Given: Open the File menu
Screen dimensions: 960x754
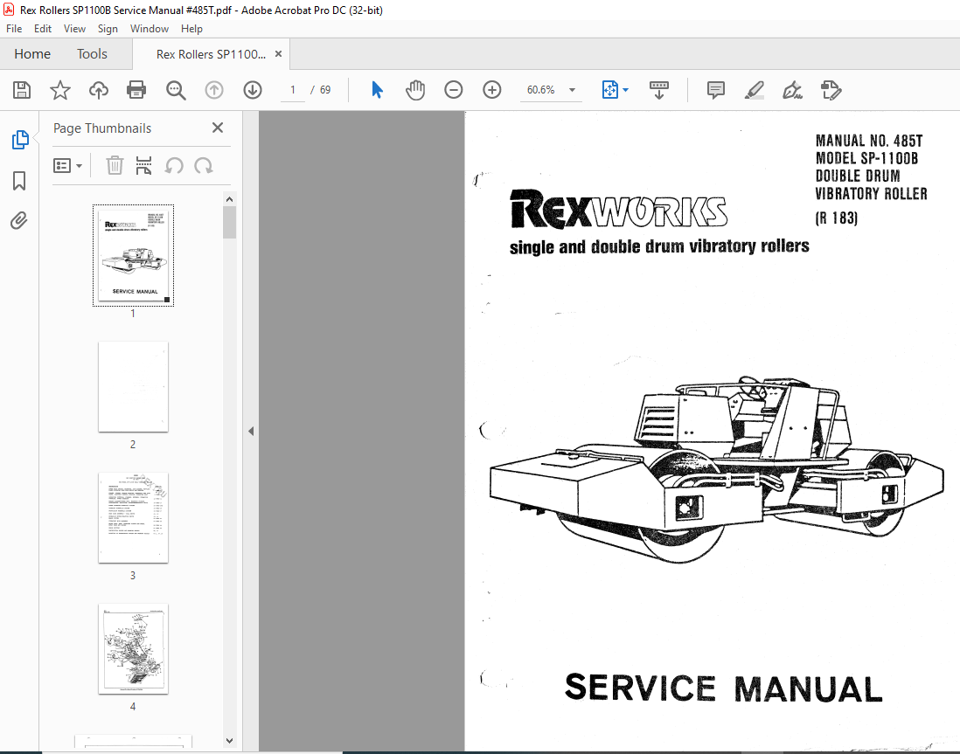Looking at the screenshot, I should click(x=13, y=29).
